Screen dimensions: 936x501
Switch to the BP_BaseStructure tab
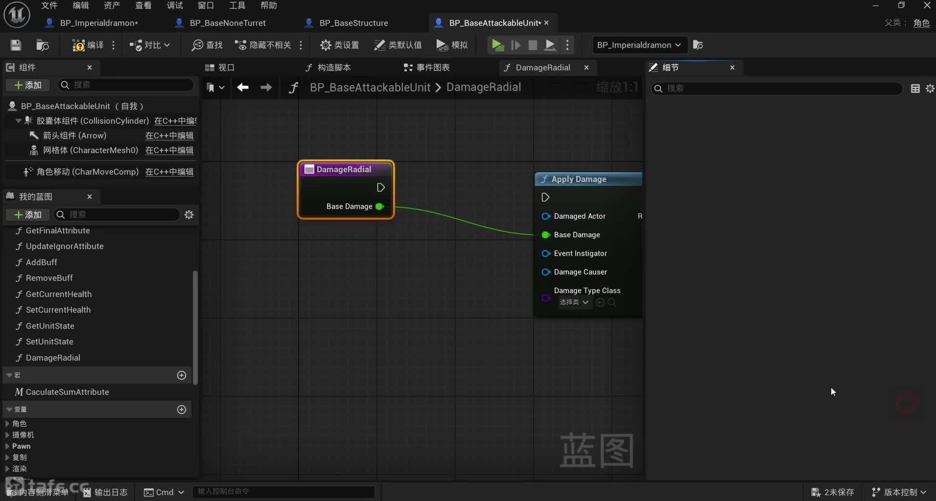(x=353, y=23)
